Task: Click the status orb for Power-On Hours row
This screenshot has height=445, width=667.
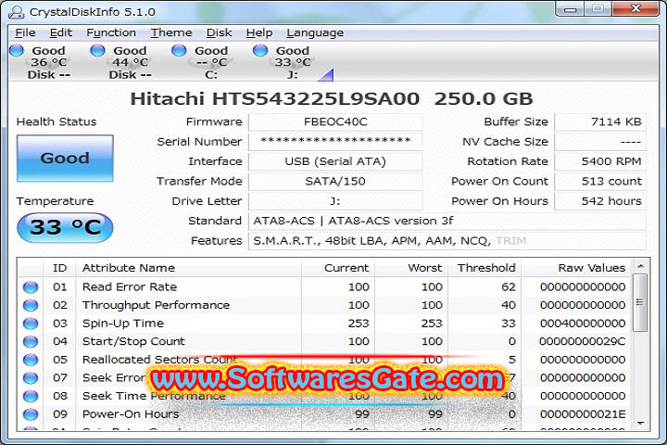Action: [31, 413]
